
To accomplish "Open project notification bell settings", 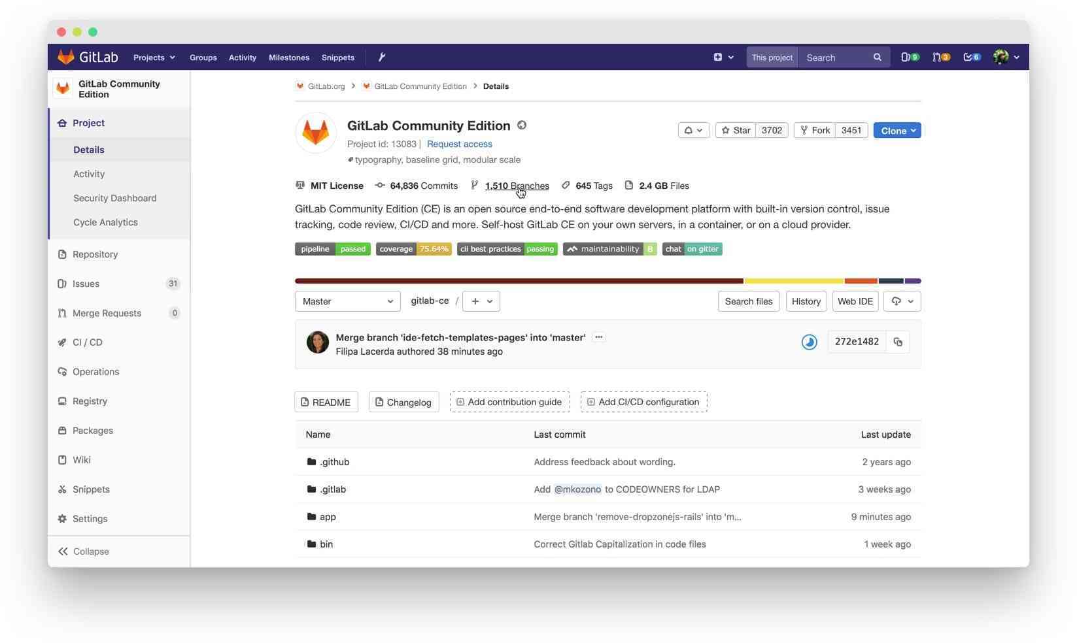I will coord(693,130).
